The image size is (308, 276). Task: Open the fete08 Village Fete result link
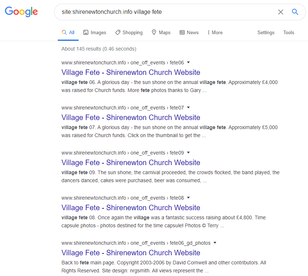click(131, 208)
